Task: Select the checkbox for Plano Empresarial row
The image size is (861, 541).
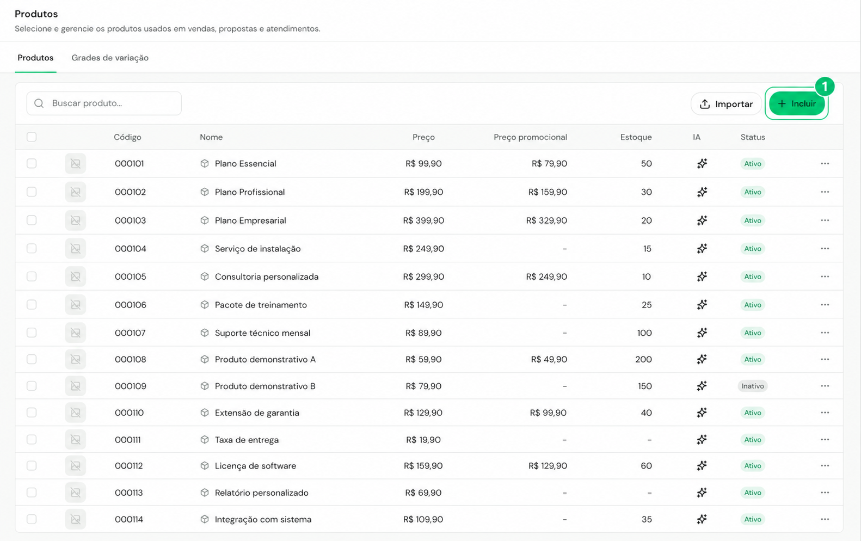Action: coord(32,220)
